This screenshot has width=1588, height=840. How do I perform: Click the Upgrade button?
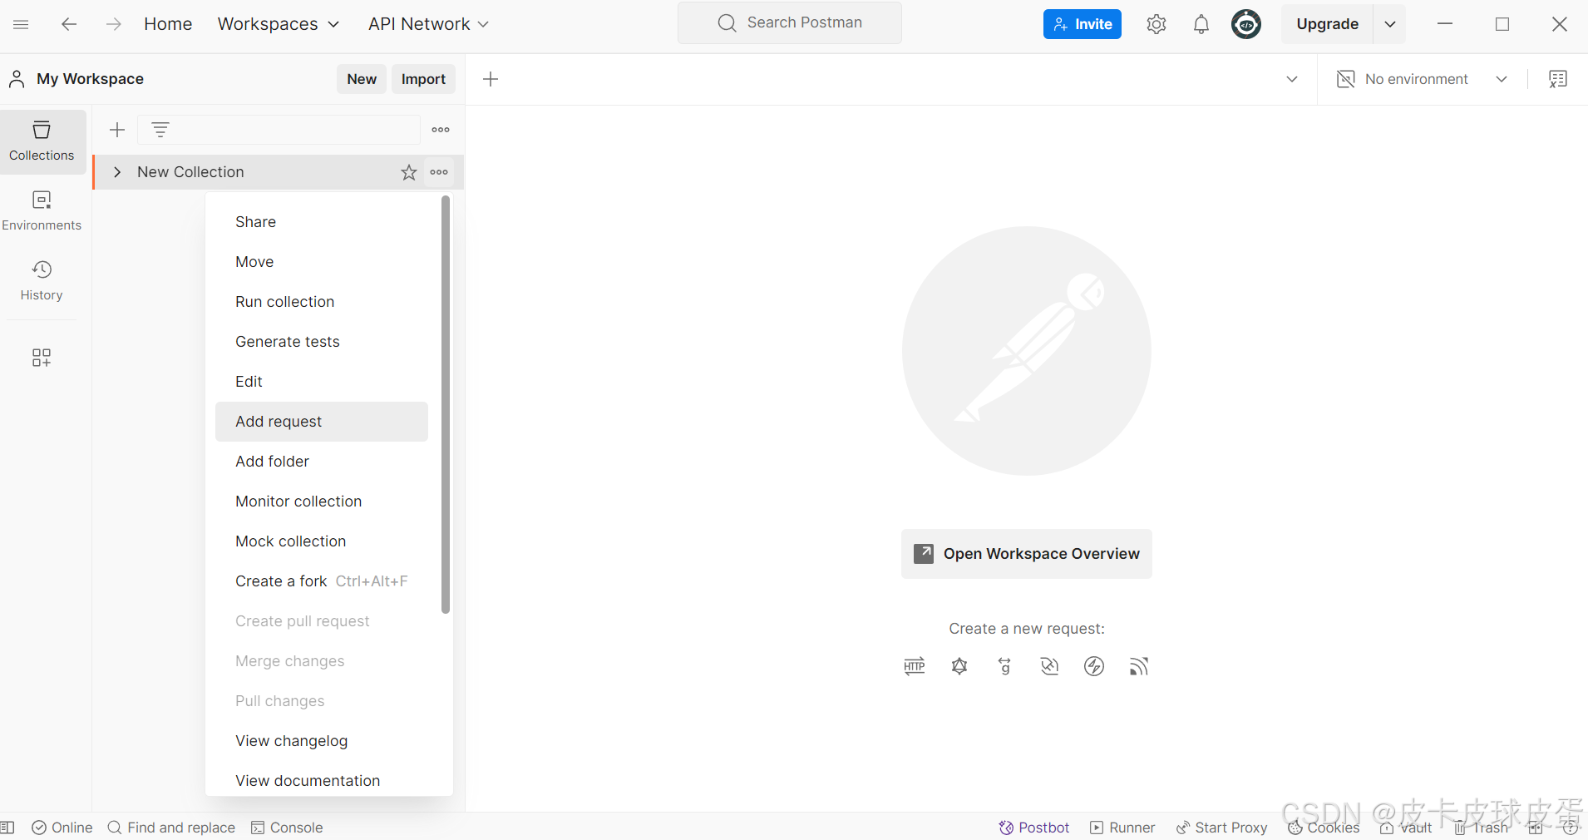point(1327,24)
